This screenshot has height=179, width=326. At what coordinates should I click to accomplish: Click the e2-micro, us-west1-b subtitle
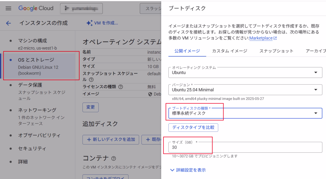tap(37, 48)
